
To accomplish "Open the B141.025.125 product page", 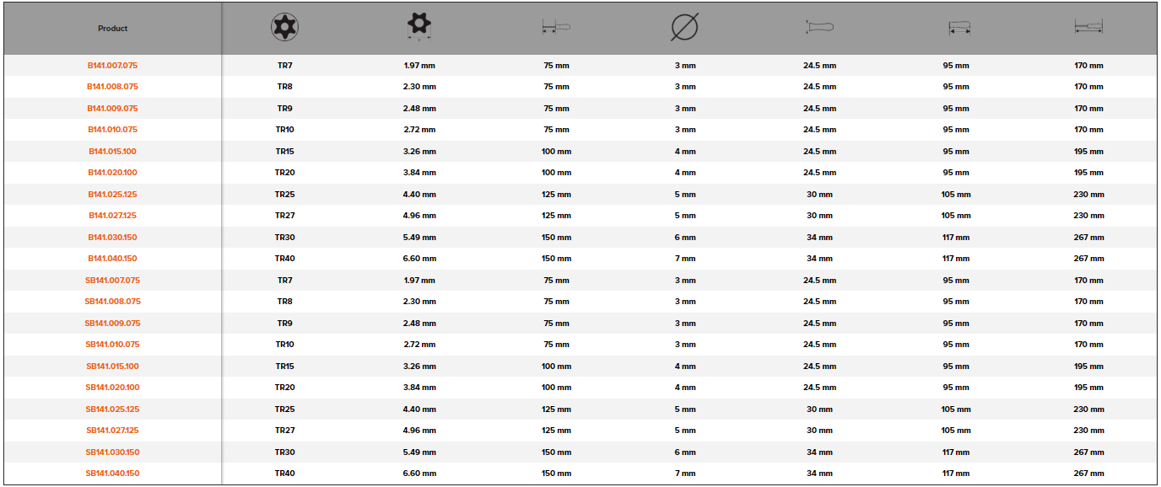I will click(112, 195).
